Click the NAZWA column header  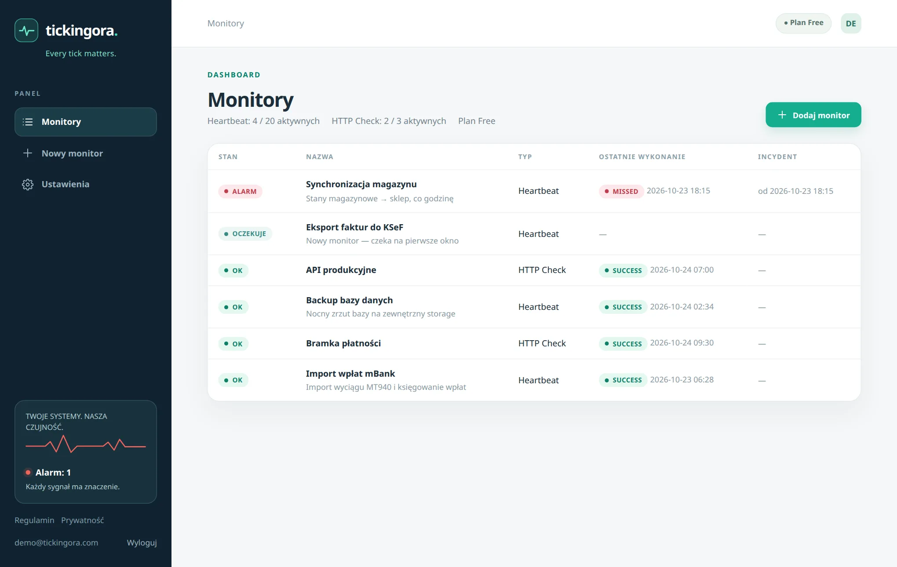pos(320,157)
